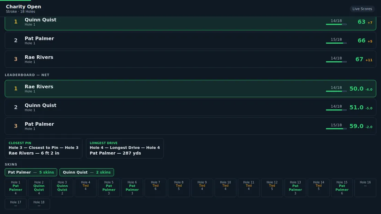Click the Charity Open title

coord(24,7)
